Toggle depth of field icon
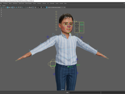This screenshot has width=125, height=94. point(24,8)
